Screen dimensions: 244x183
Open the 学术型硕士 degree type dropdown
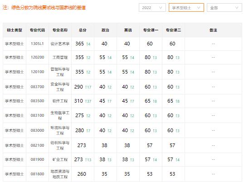186,8
